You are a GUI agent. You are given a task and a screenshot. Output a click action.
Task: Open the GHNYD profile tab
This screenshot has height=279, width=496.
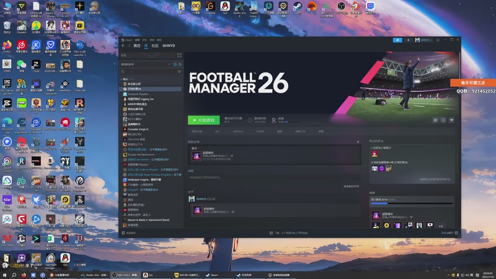[169, 46]
